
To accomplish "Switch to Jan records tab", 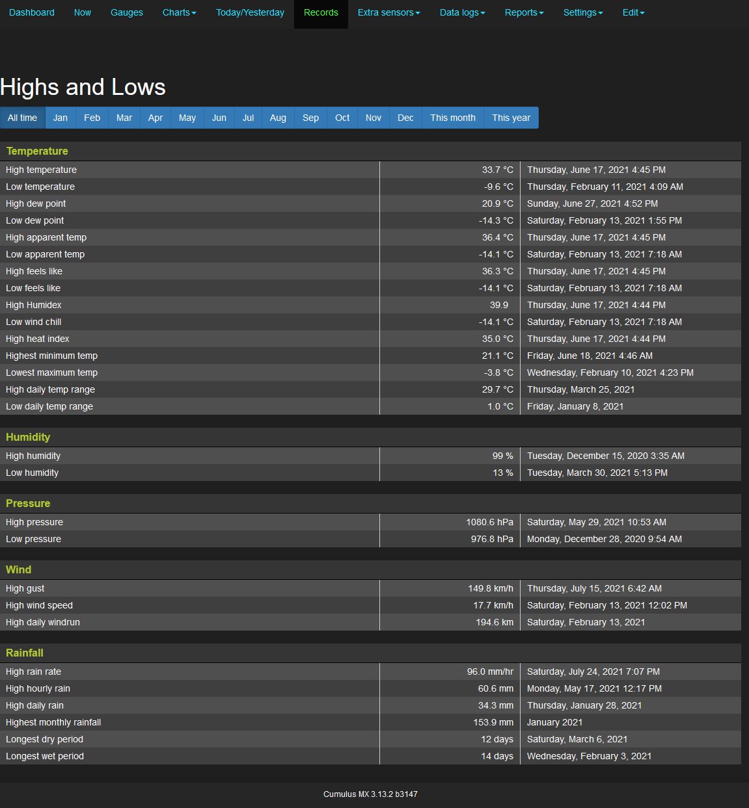I will pyautogui.click(x=61, y=118).
